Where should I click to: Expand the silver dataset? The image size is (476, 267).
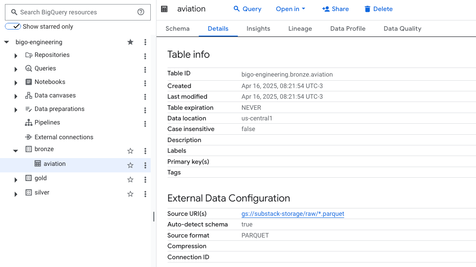tap(16, 194)
